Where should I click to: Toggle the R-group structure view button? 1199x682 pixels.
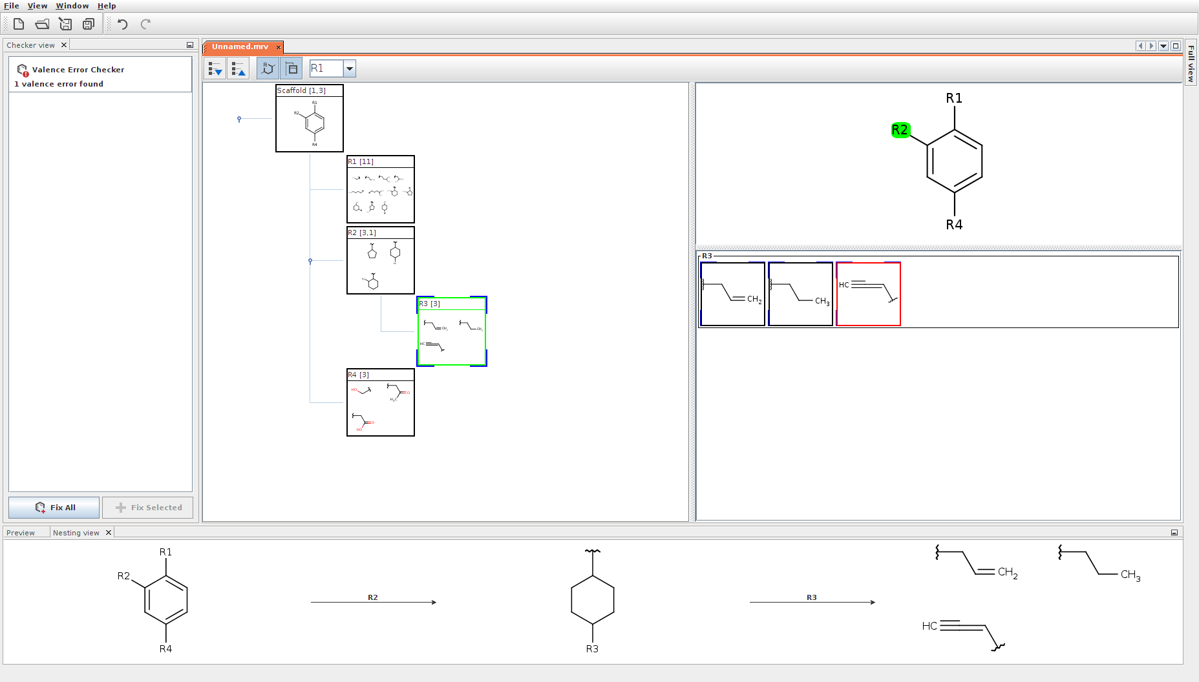[268, 68]
